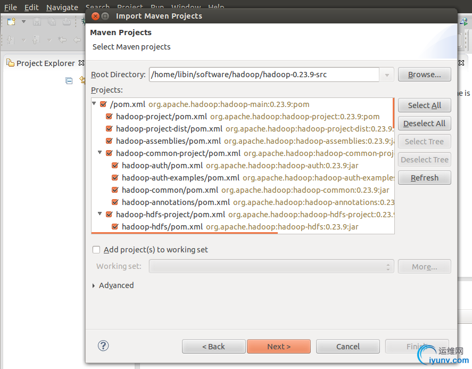Uncheck hadoop-common-project/pom.xml checkbox
Image resolution: width=472 pixels, height=369 pixels.
tap(109, 153)
